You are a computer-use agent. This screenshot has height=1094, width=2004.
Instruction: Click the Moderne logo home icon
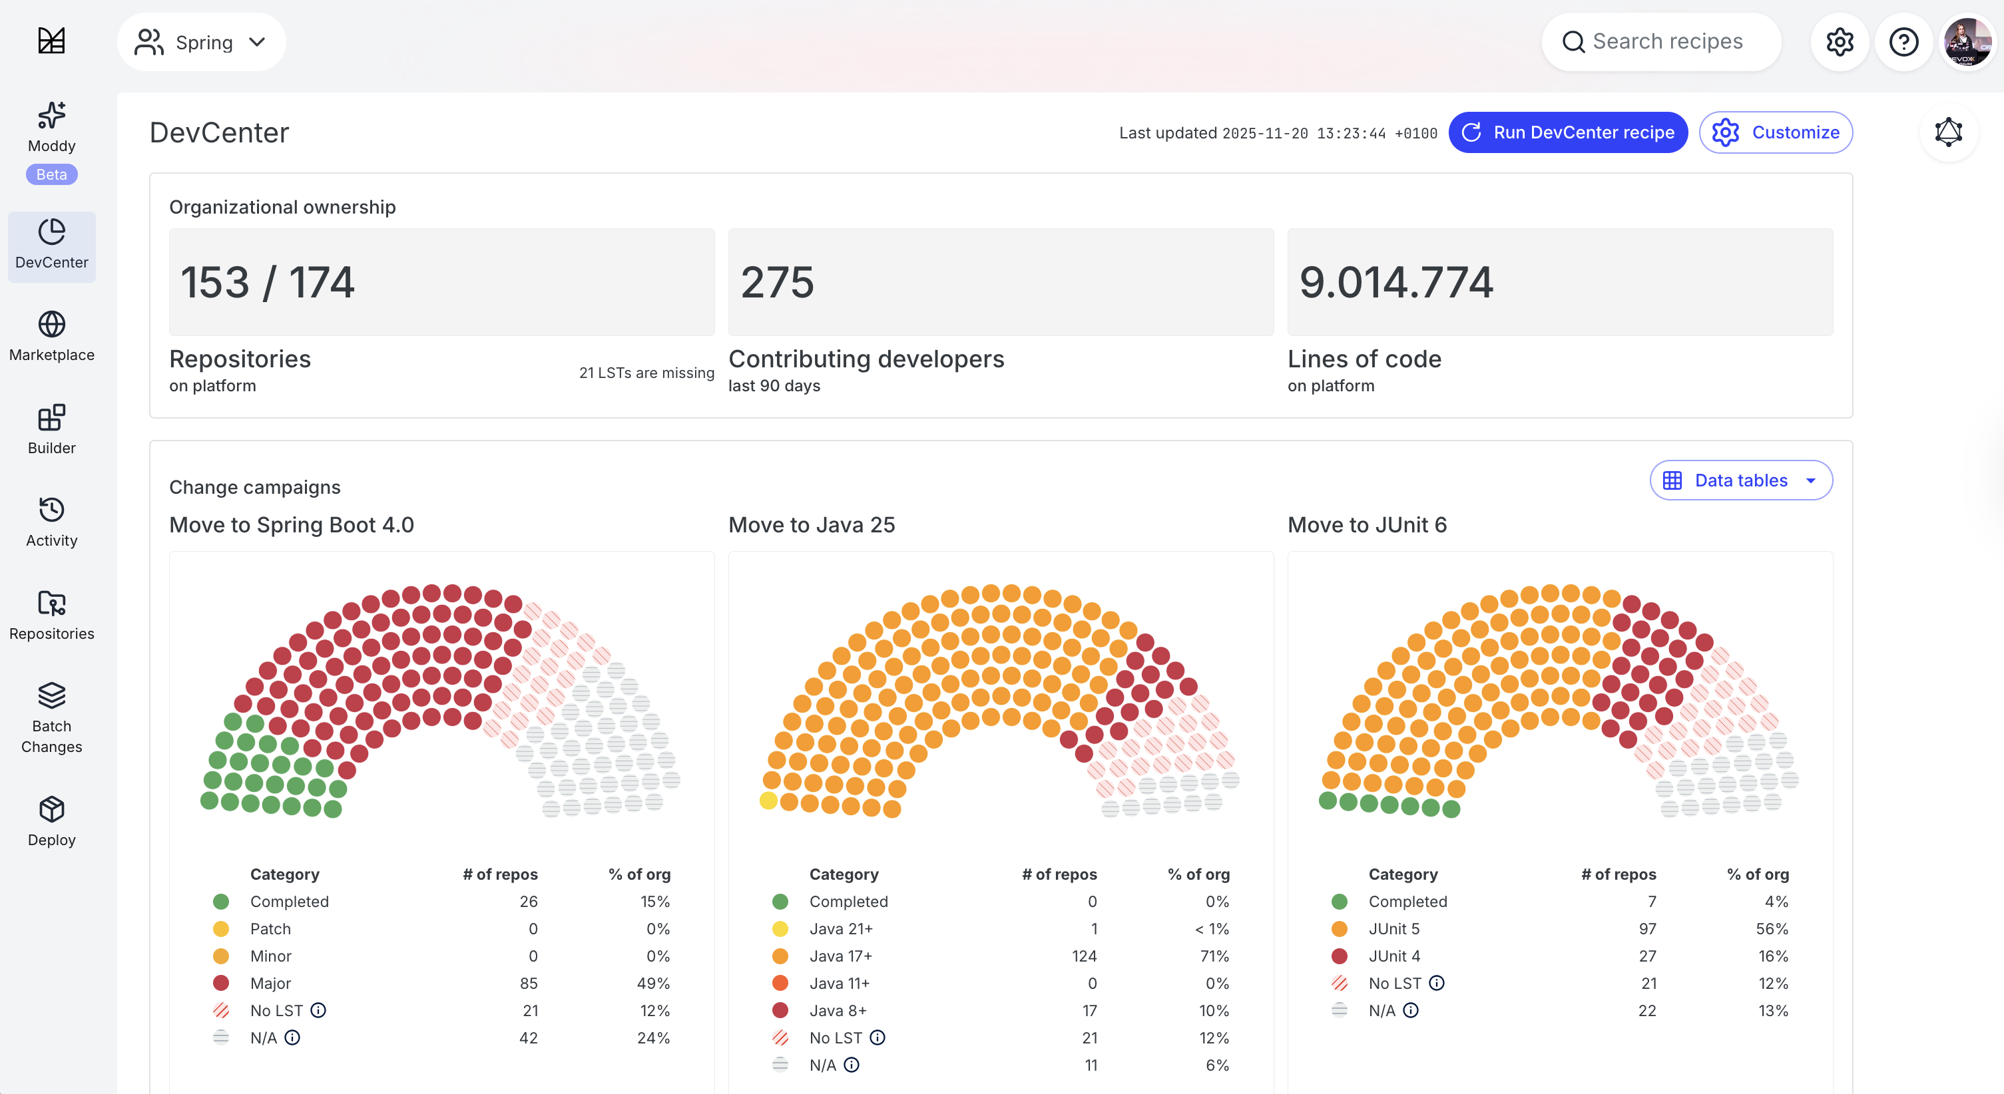pos(51,41)
